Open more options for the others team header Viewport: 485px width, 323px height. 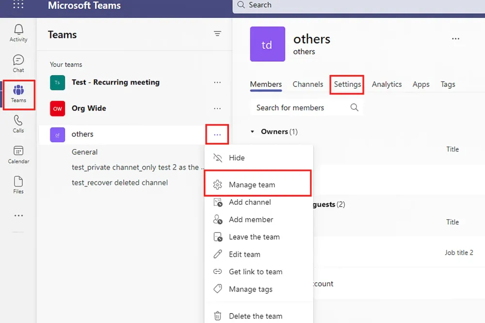[217, 134]
